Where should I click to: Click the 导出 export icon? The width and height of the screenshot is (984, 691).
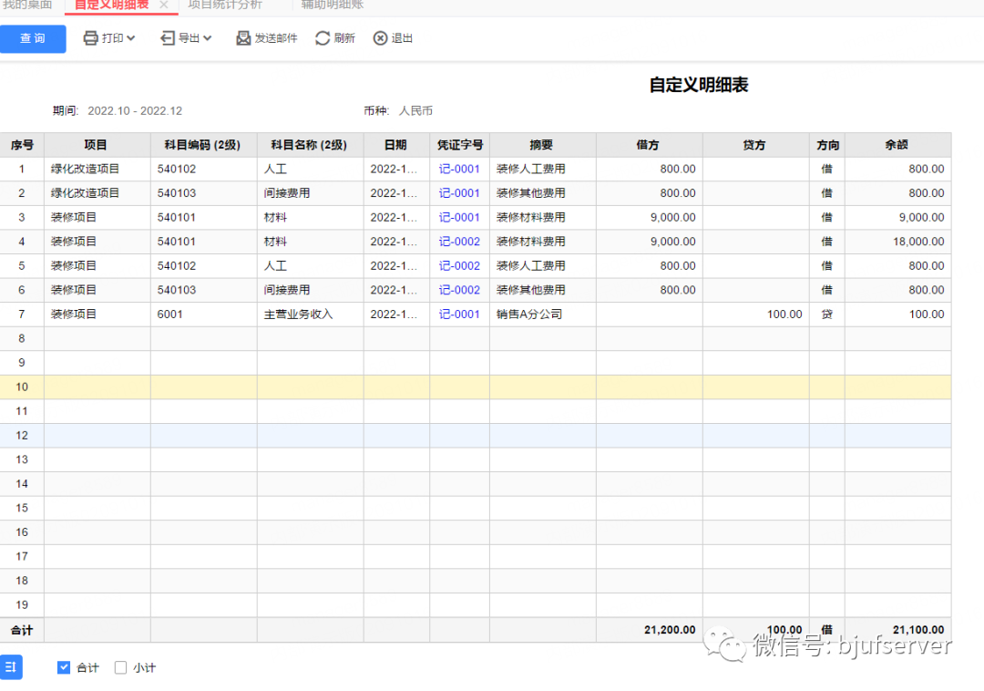coord(167,38)
